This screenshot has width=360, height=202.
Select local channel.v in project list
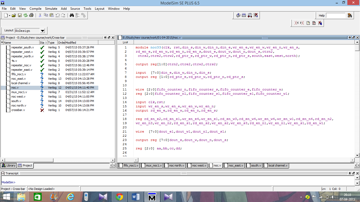(21, 83)
